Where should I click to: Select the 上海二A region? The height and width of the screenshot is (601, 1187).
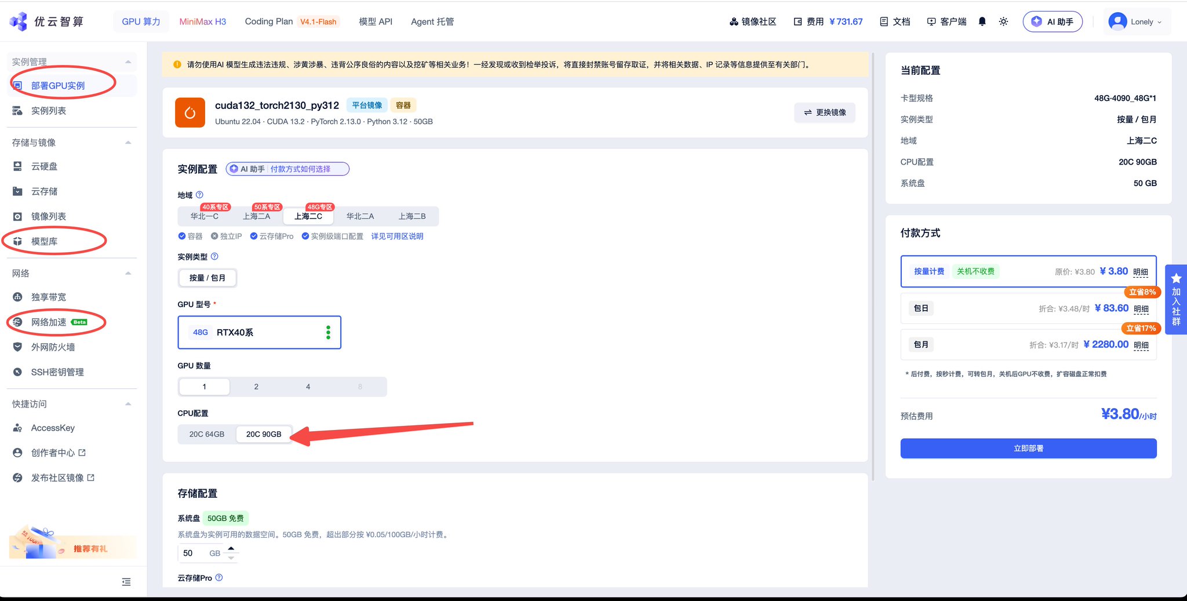[x=256, y=216]
